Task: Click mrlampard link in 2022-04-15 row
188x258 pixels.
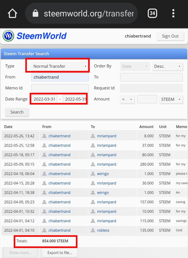Action: click(107, 183)
